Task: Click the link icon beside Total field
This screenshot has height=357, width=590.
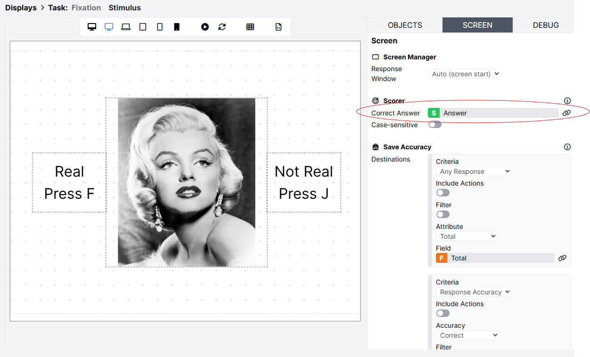Action: [562, 258]
